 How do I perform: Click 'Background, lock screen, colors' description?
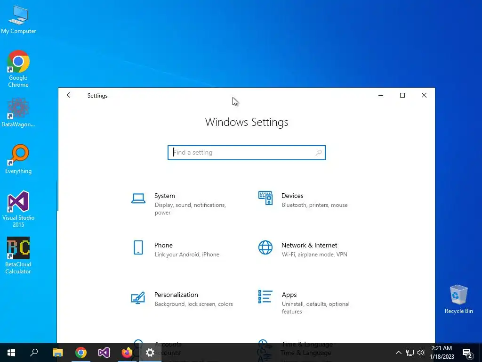tap(193, 304)
